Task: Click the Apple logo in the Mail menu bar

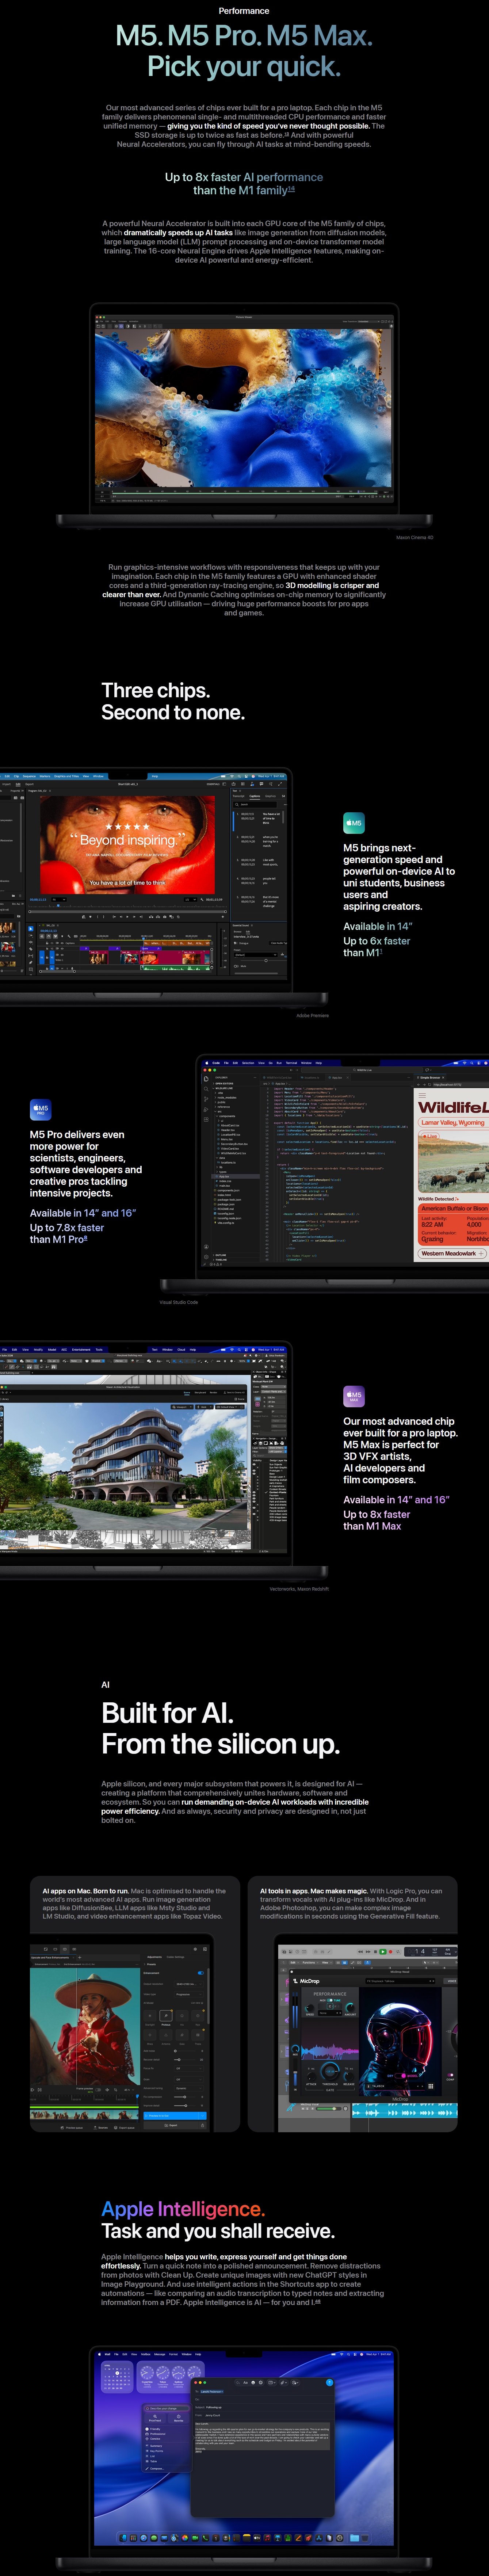Action: (101, 2354)
